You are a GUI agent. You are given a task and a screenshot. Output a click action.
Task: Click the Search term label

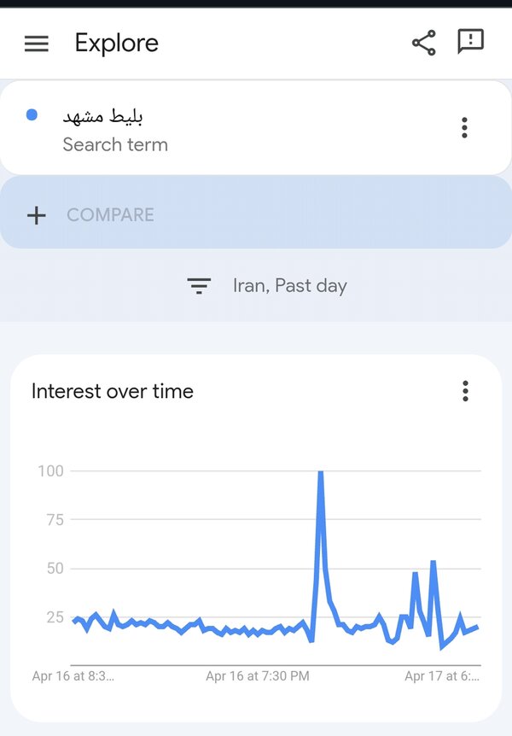115,145
